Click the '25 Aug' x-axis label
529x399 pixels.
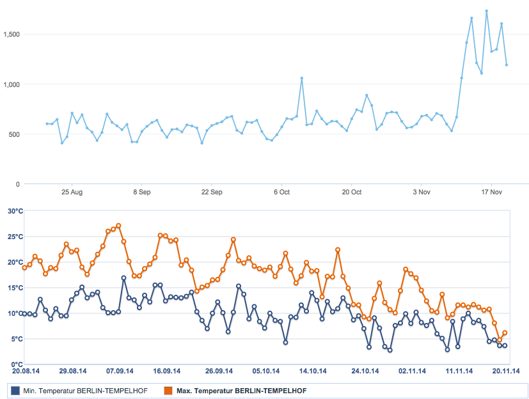pos(72,192)
